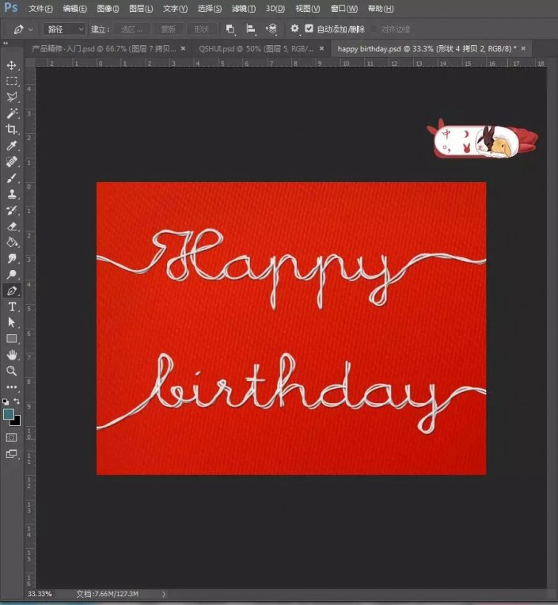Close the QSHUI.psd tab
Viewport: 558px width, 605px height.
coord(321,48)
